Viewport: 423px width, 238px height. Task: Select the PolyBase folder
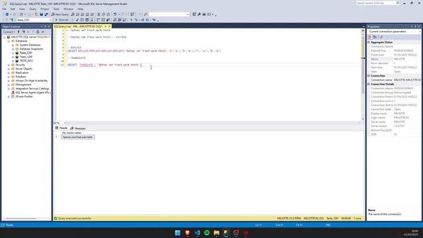pyautogui.click(x=20, y=77)
